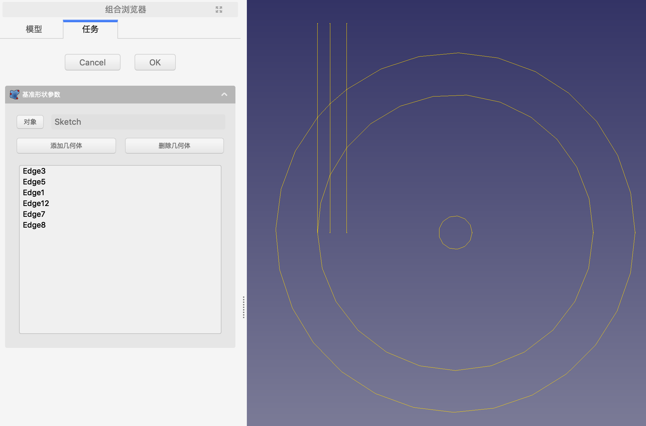This screenshot has width=646, height=426.
Task: Confirm with the OK button
Action: 155,63
